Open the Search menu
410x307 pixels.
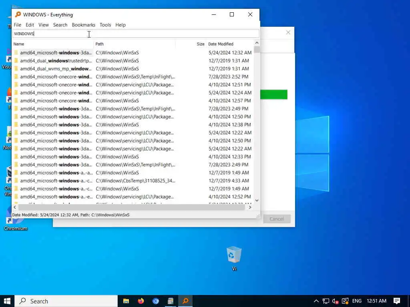(x=60, y=25)
